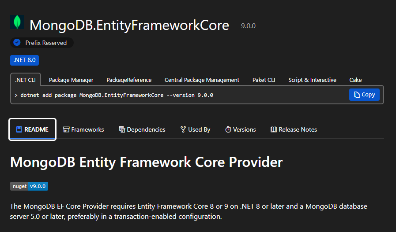This screenshot has height=232, width=396.
Task: Open the README tab
Action: pos(32,129)
